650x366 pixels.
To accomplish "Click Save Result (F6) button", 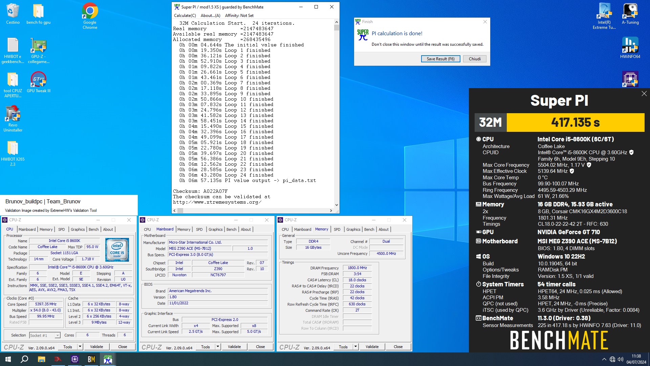I will click(x=440, y=59).
